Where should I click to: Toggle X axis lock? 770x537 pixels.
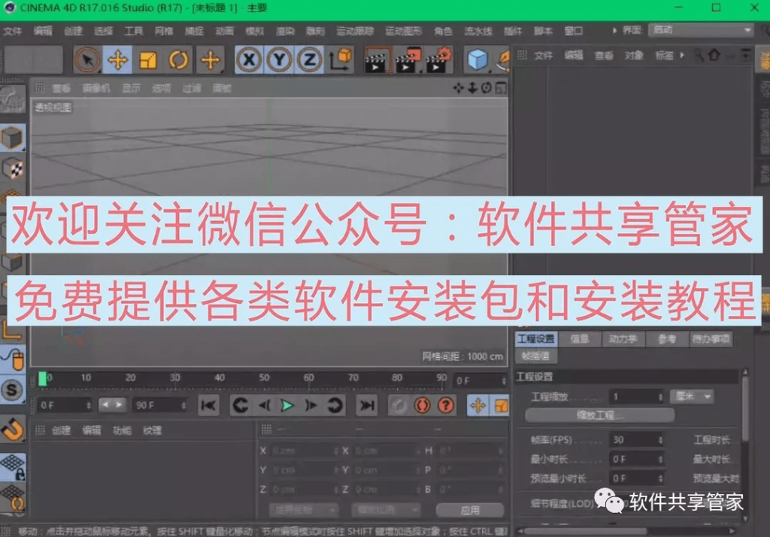click(249, 60)
